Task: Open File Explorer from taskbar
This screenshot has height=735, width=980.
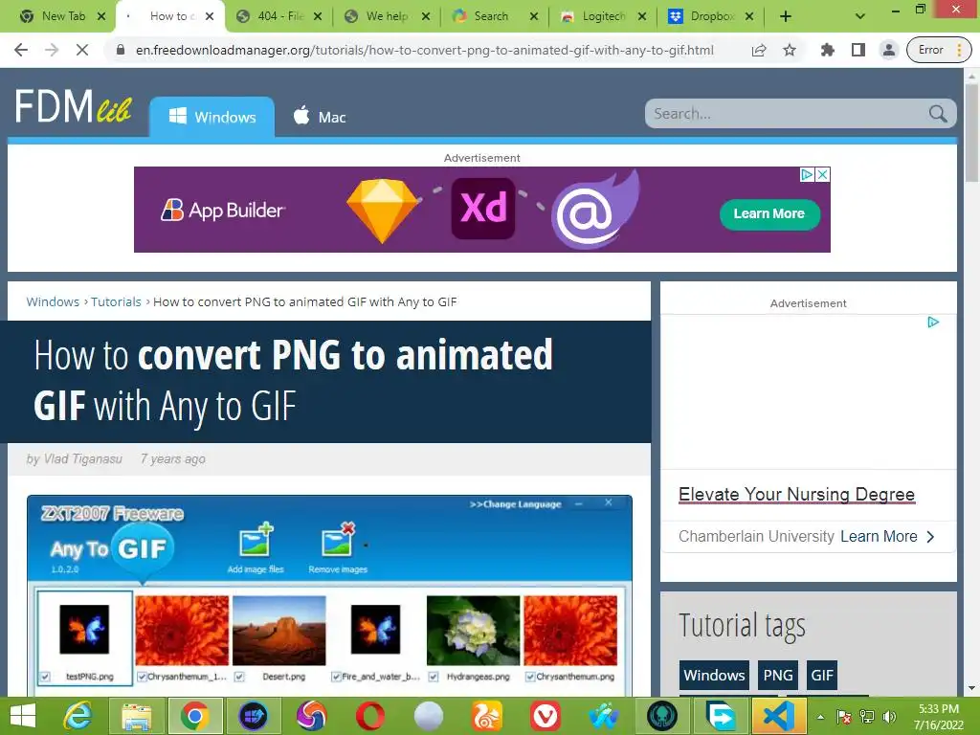Action: (136, 716)
